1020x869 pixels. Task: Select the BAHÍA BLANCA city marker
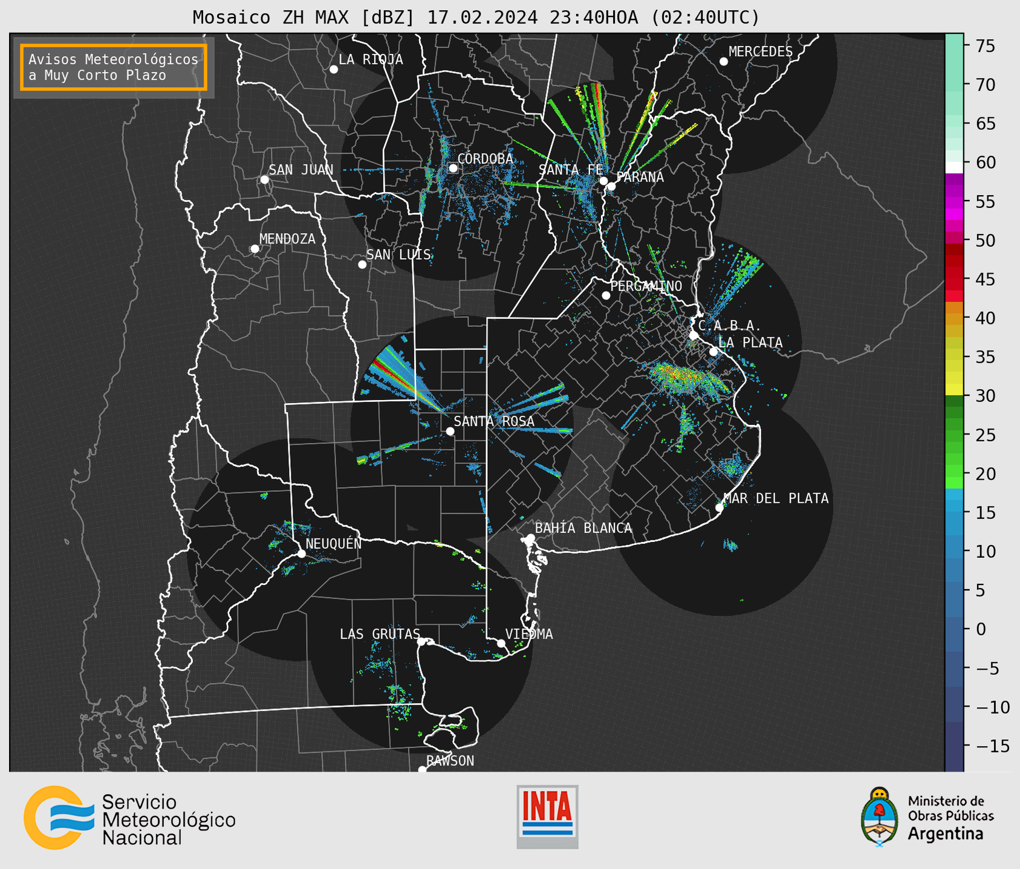(530, 538)
